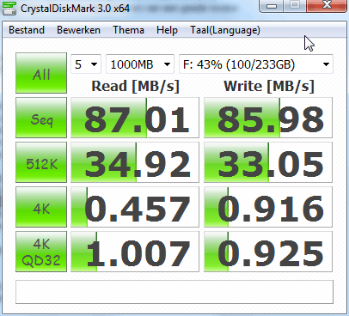Run the 512K benchmark test
This screenshot has height=316, width=349.
(x=41, y=162)
